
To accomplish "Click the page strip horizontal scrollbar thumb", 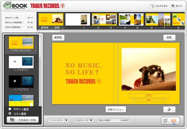I will point(50,31).
